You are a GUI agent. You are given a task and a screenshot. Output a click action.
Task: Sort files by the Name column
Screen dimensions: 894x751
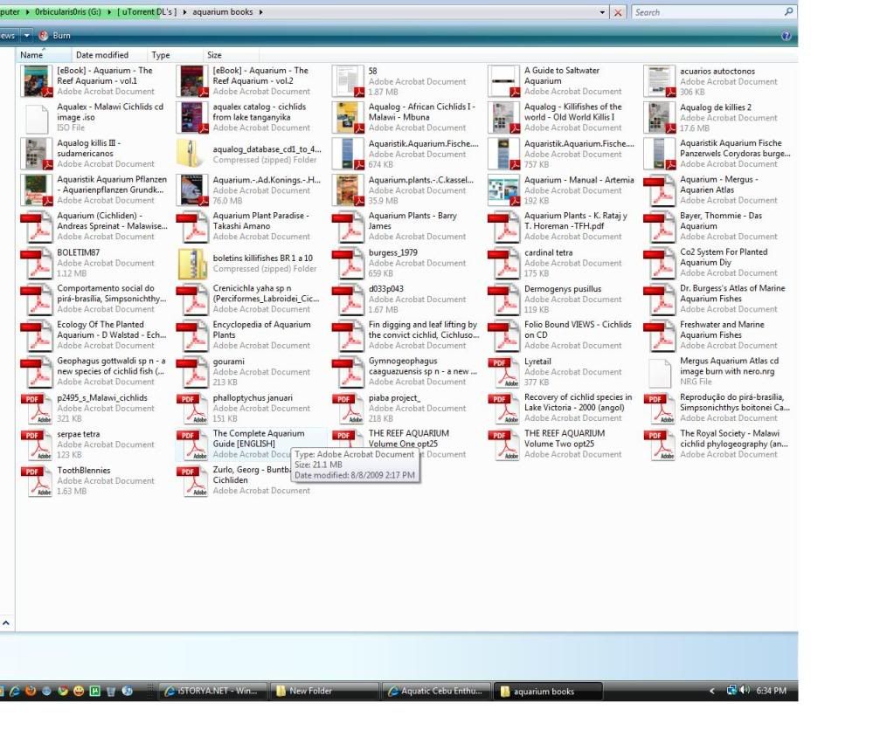(32, 55)
